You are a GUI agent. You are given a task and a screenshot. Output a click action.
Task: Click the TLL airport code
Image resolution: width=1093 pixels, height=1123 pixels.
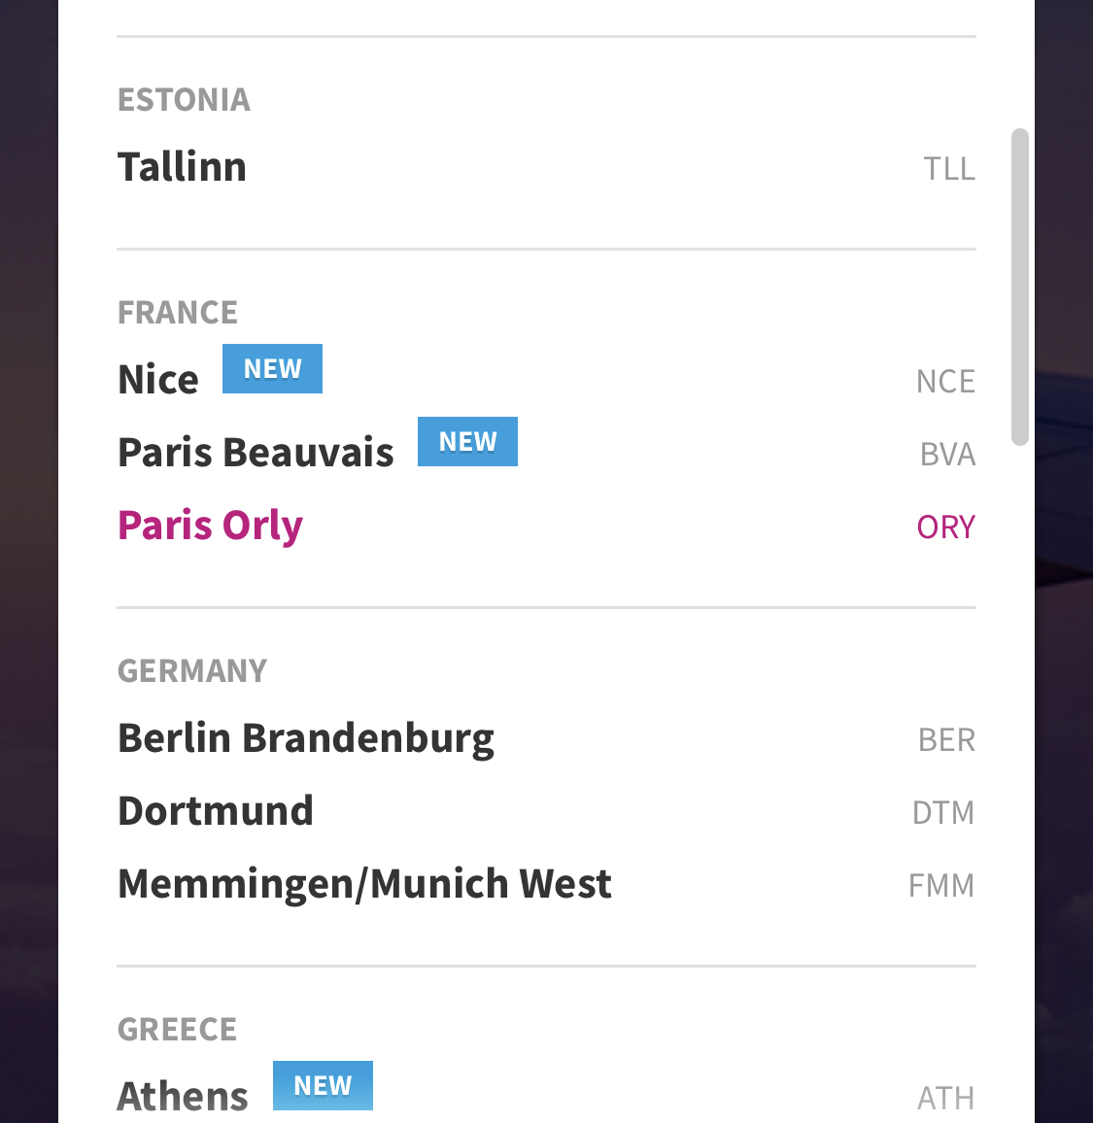click(948, 169)
